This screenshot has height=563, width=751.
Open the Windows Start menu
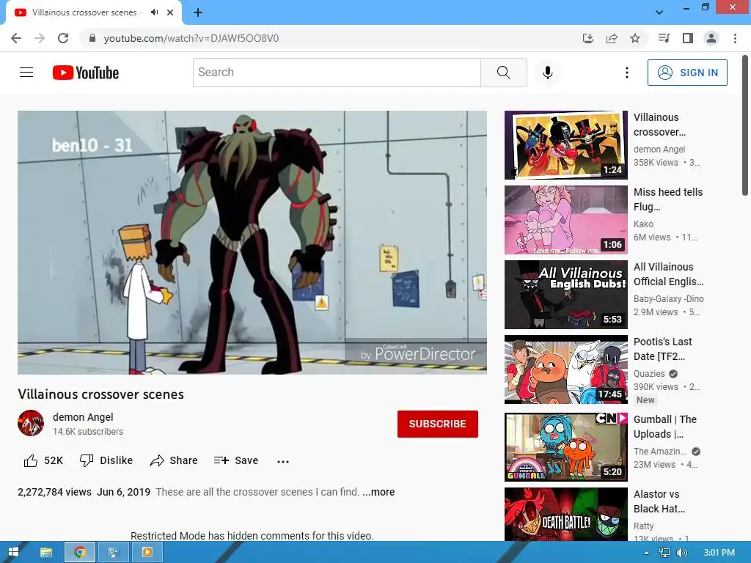13,553
